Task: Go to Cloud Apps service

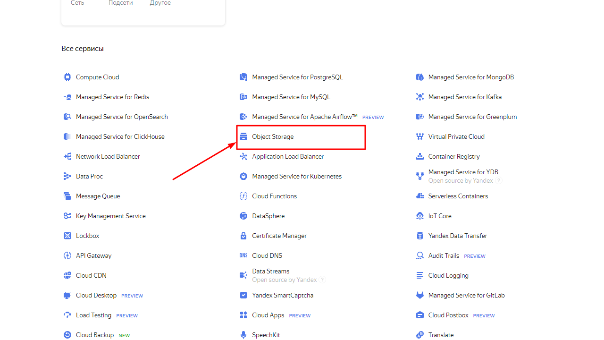Action: click(268, 315)
